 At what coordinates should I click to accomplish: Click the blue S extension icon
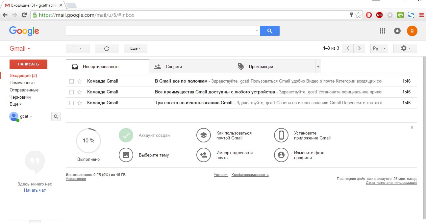(x=411, y=15)
